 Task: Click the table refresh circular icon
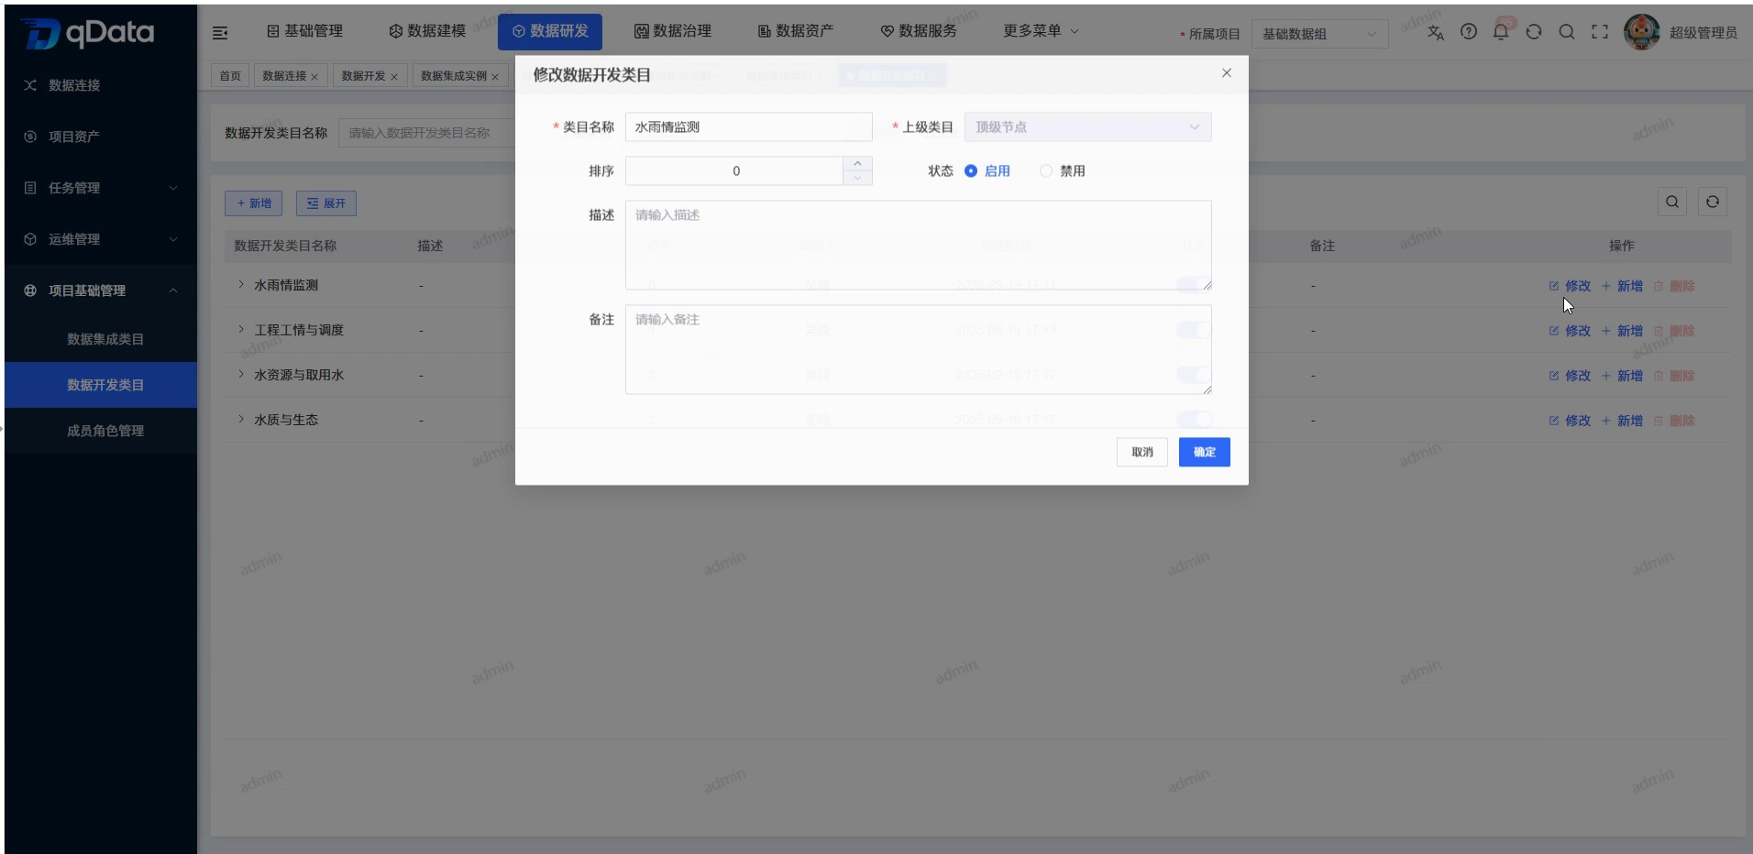[1713, 202]
